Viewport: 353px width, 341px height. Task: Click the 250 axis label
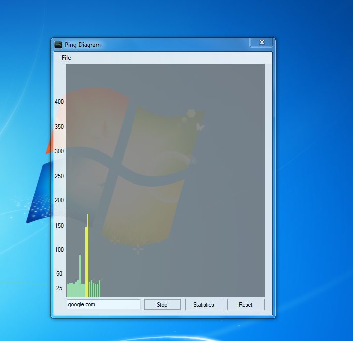(59, 176)
